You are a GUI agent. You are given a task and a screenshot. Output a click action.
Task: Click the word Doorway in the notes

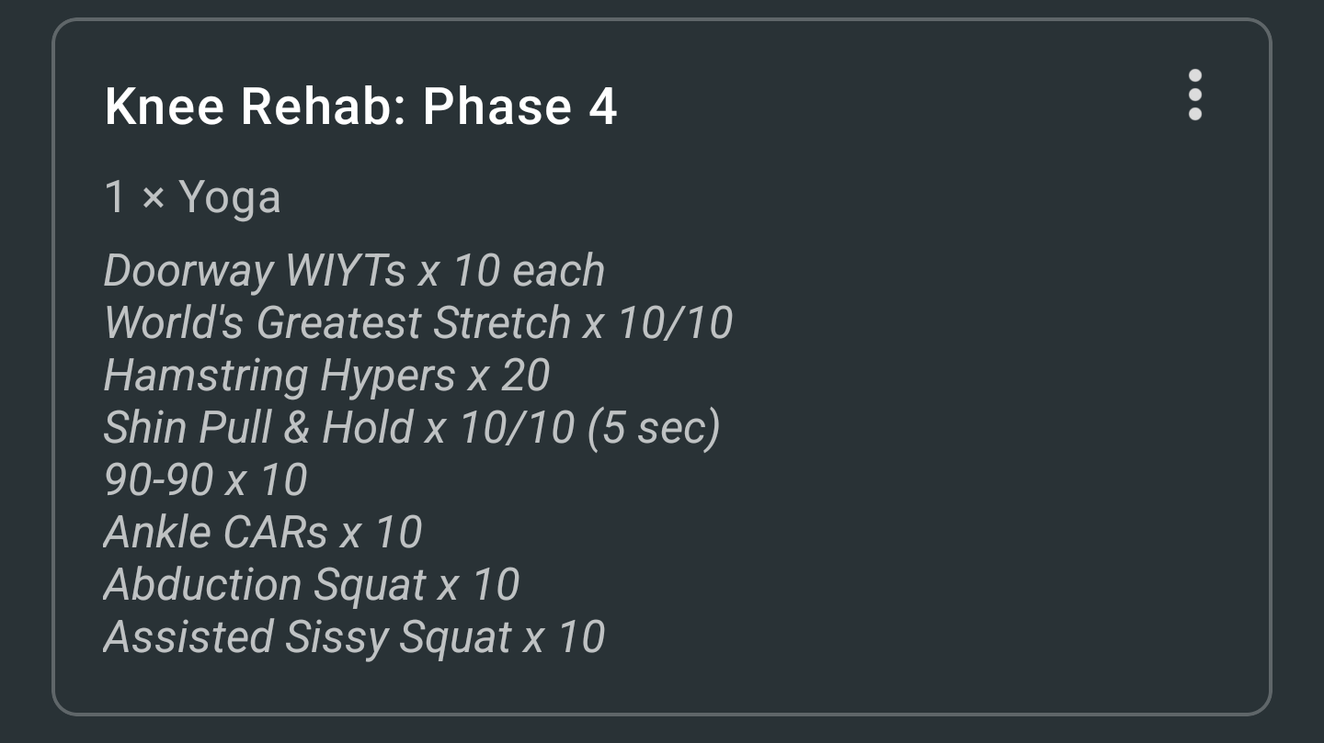pos(188,271)
